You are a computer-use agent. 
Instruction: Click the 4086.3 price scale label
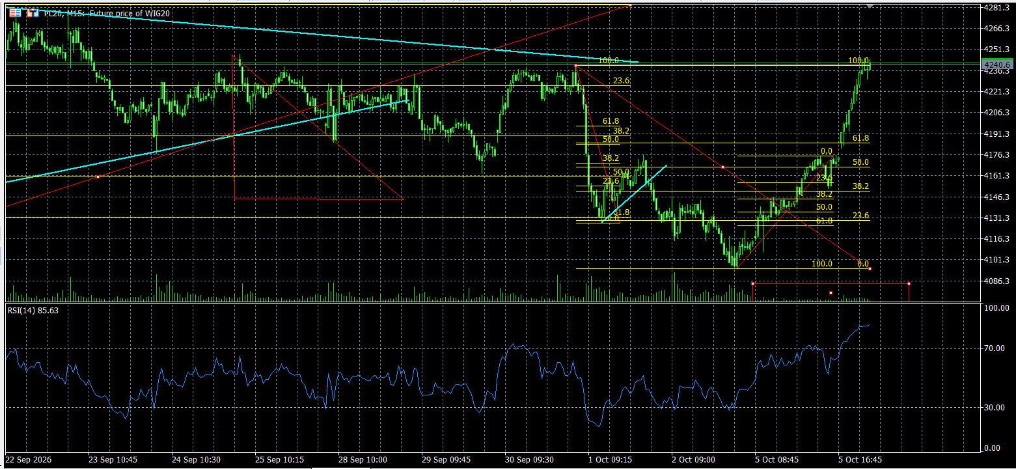point(998,281)
